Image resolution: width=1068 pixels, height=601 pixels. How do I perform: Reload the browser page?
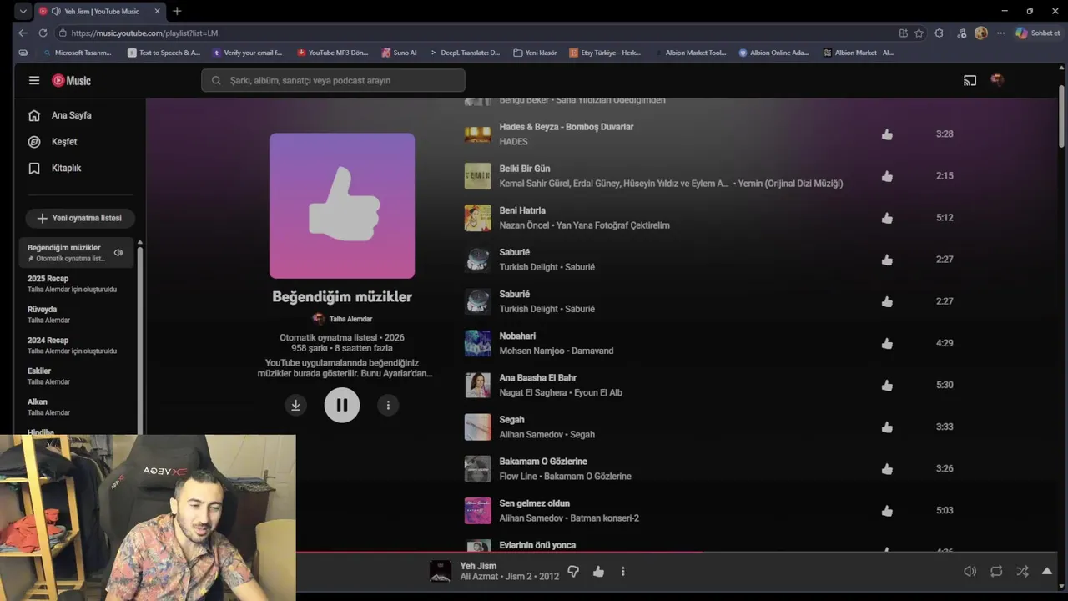pyautogui.click(x=43, y=33)
